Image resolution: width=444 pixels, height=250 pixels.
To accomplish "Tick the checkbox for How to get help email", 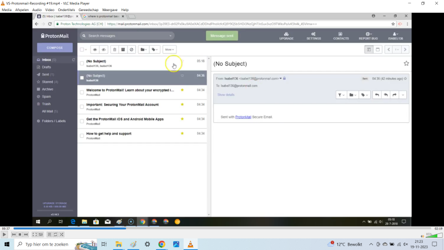I will pyautogui.click(x=82, y=136).
